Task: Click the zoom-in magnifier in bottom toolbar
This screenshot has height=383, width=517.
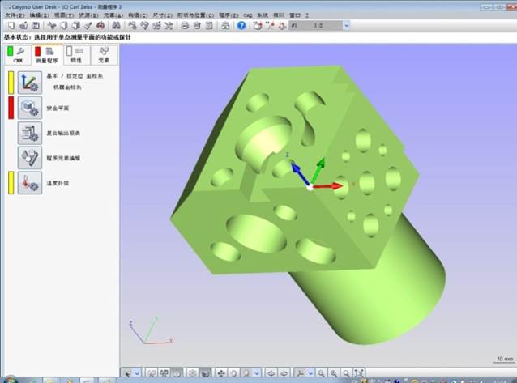Action: [x=335, y=372]
